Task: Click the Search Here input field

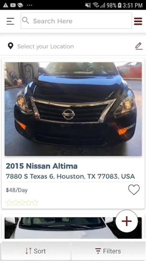Action: (76, 21)
